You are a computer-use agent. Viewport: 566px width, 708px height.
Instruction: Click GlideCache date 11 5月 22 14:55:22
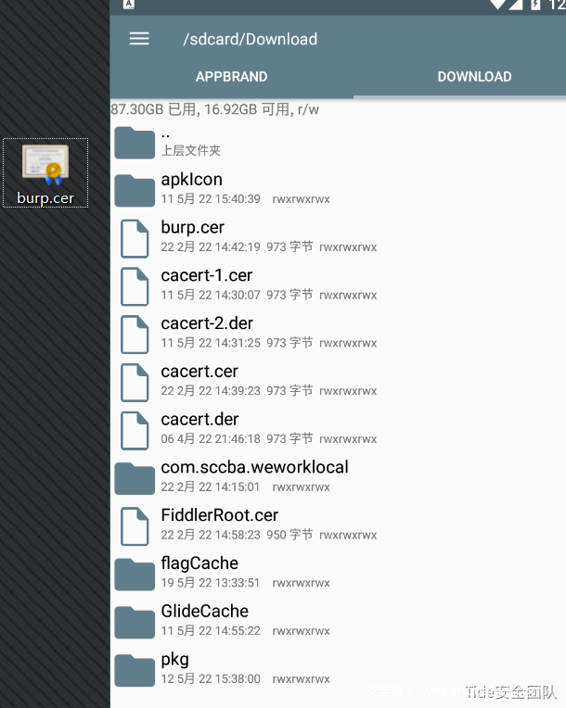coord(211,631)
